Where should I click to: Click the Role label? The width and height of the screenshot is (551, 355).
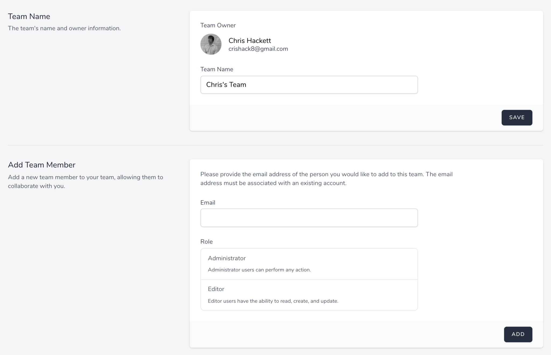206,242
